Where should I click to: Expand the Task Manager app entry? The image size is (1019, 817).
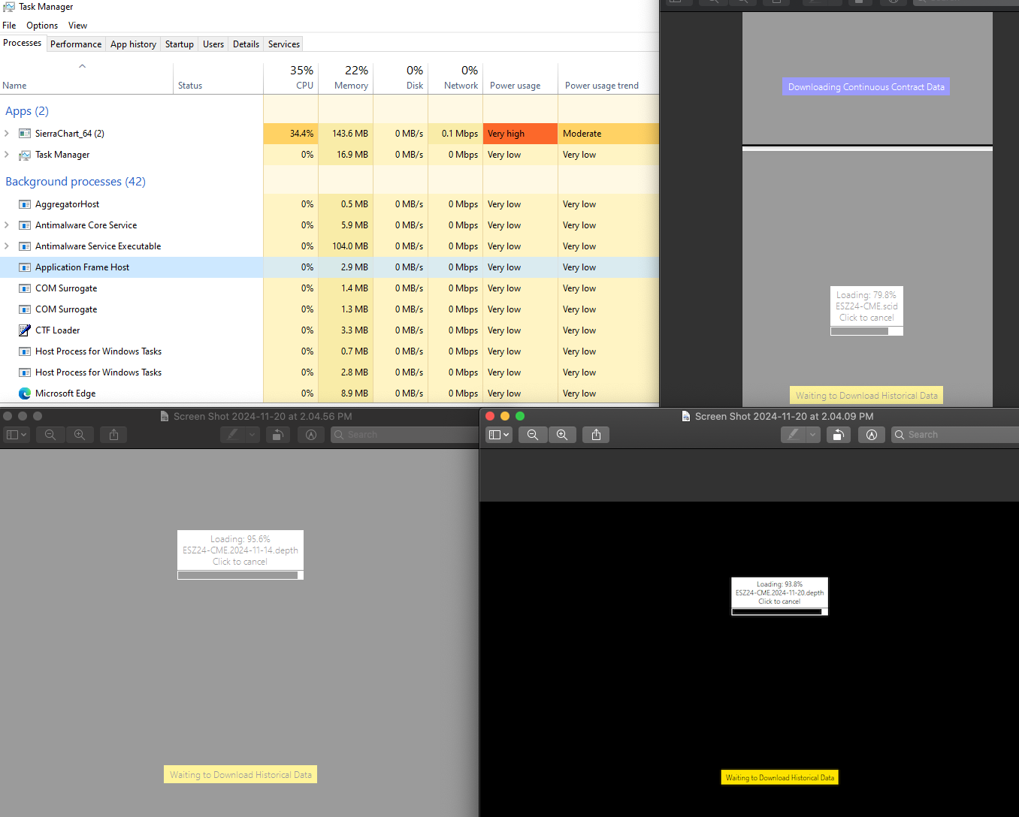[x=7, y=155]
